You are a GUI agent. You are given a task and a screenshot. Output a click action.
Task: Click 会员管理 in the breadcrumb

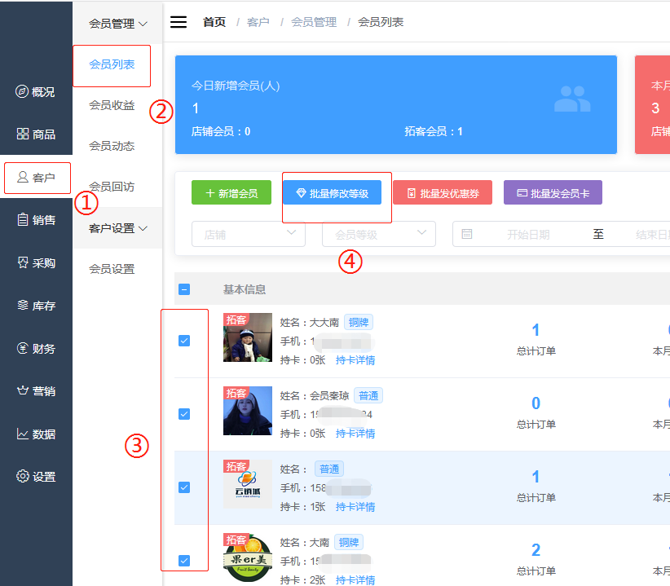(x=314, y=22)
